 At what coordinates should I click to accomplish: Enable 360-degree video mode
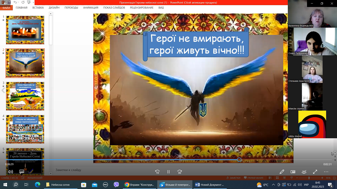304,172
